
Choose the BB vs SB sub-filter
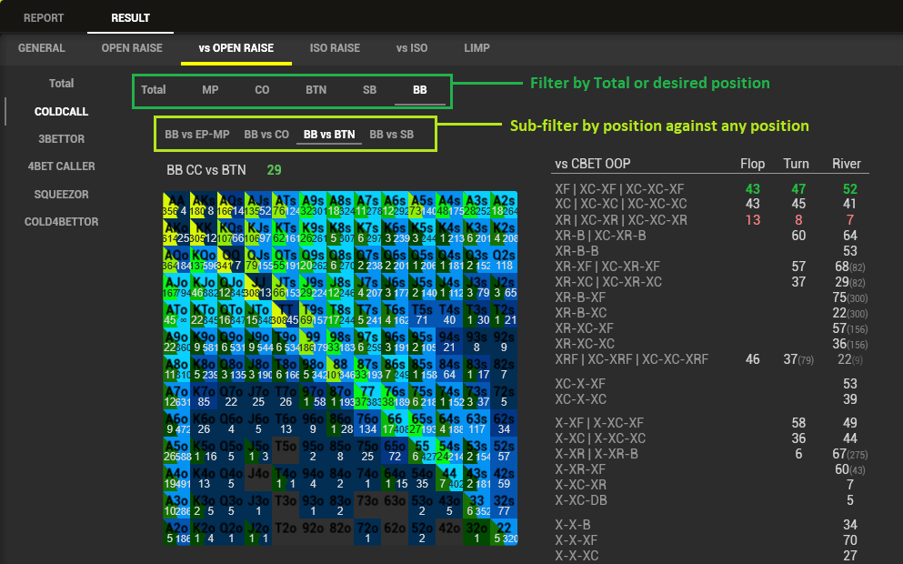point(391,135)
